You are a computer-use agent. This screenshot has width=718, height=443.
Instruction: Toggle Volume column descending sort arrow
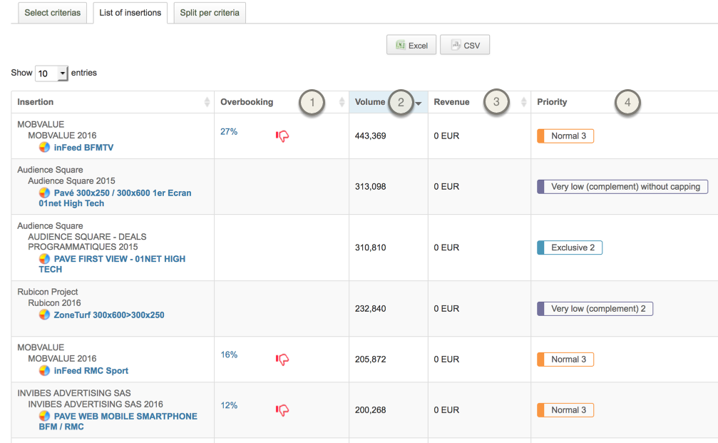[419, 103]
